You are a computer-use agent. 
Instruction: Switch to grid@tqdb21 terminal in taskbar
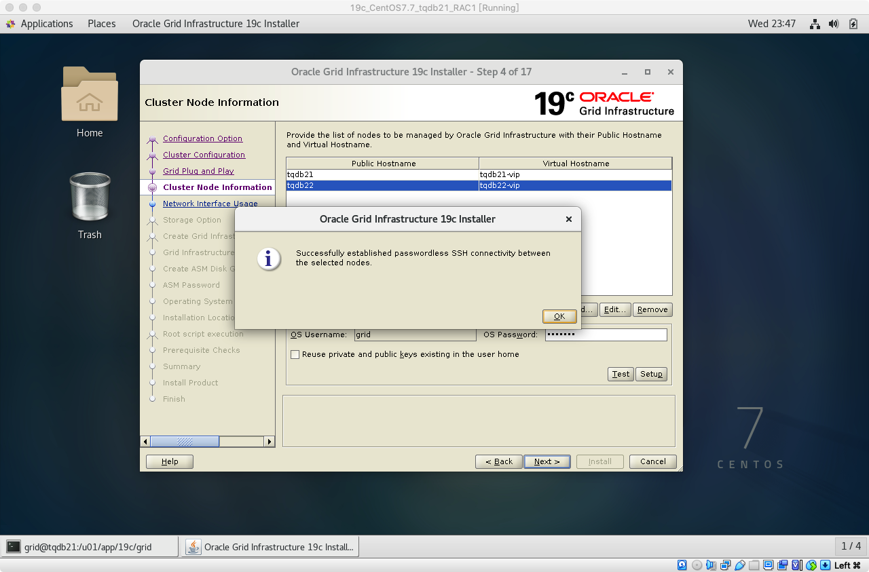[90, 546]
